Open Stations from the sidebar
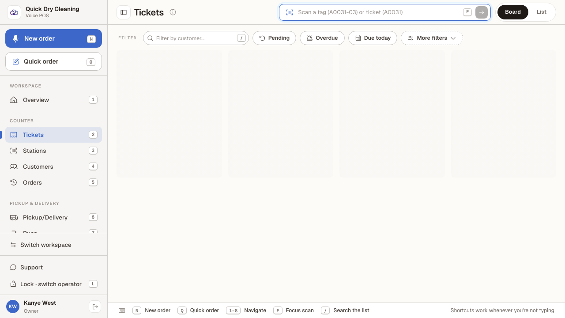This screenshot has height=318, width=565. [x=53, y=151]
